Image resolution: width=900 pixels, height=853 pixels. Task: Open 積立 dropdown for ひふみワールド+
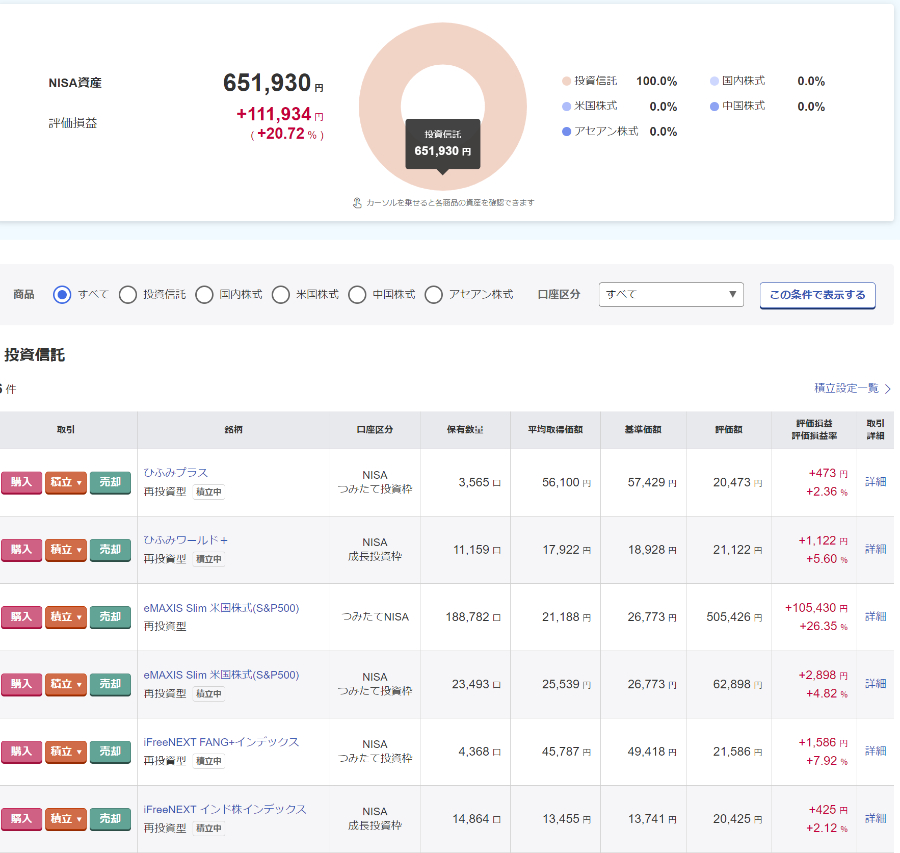click(x=66, y=550)
